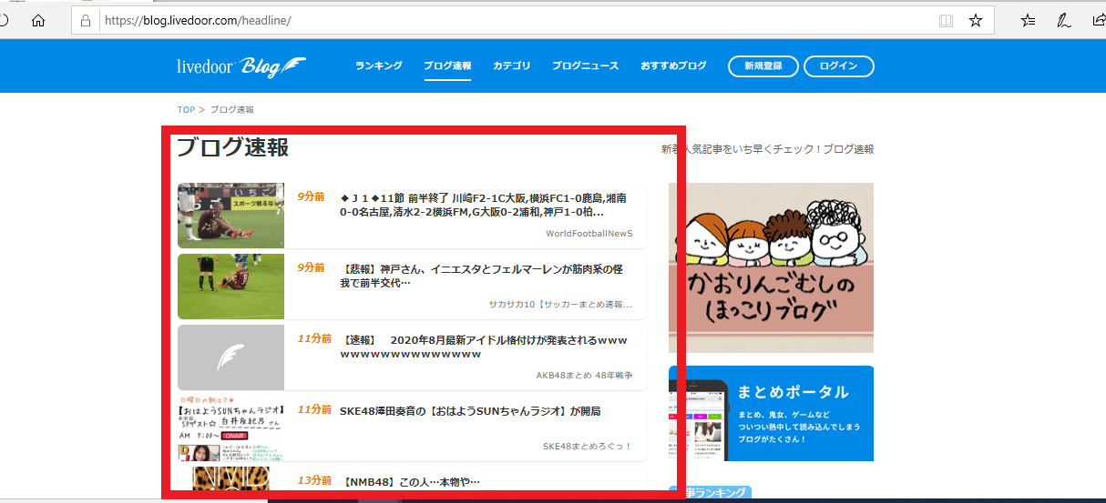Open the おすすめブログ menu item
This screenshot has width=1106, height=503.
(673, 65)
